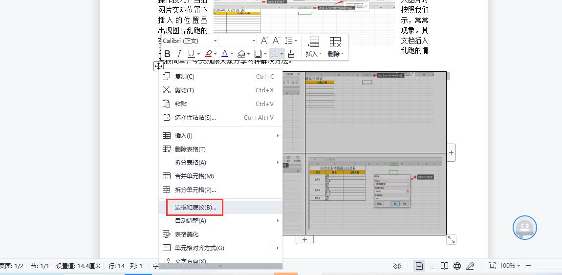
Task: Open 插入(I) submenu in context menu
Action: [x=220, y=136]
